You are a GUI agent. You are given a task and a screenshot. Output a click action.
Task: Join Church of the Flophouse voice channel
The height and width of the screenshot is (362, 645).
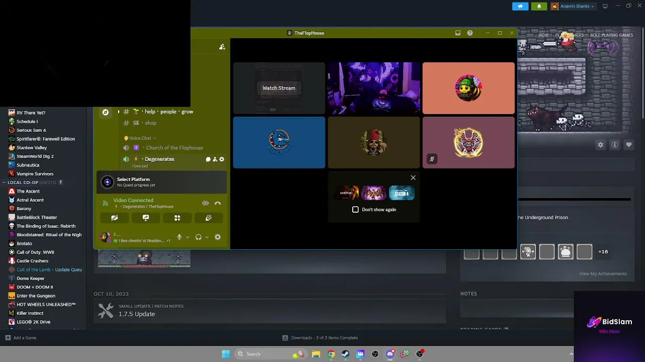174,148
